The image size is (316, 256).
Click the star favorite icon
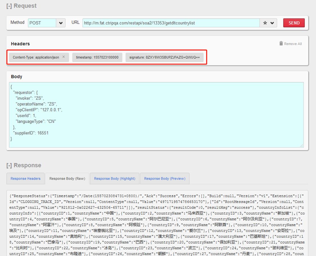tap(265, 23)
